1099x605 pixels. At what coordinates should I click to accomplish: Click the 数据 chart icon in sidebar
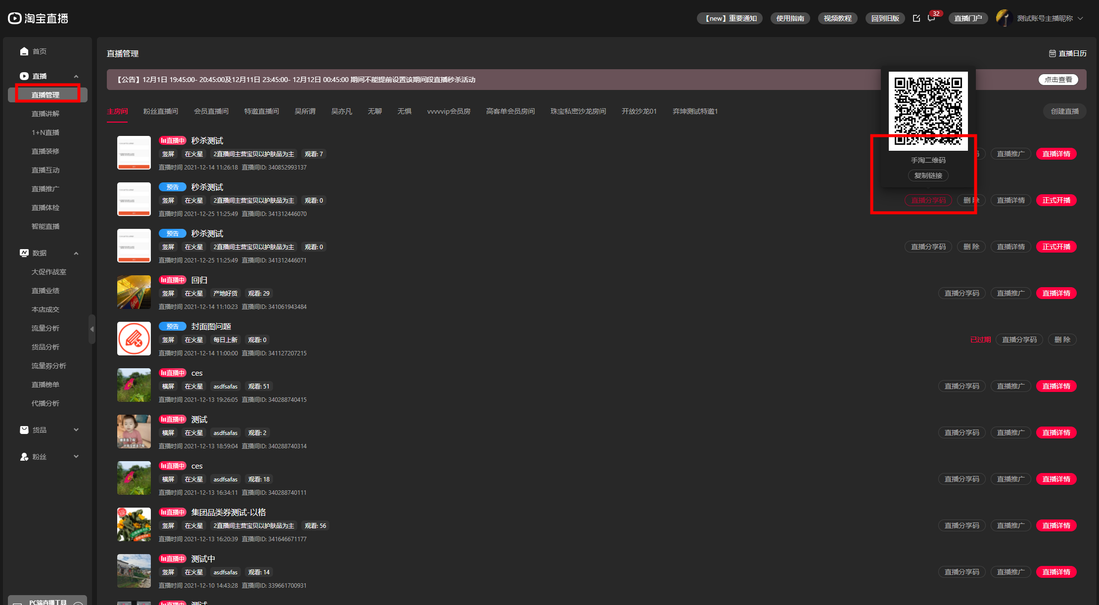click(x=24, y=253)
